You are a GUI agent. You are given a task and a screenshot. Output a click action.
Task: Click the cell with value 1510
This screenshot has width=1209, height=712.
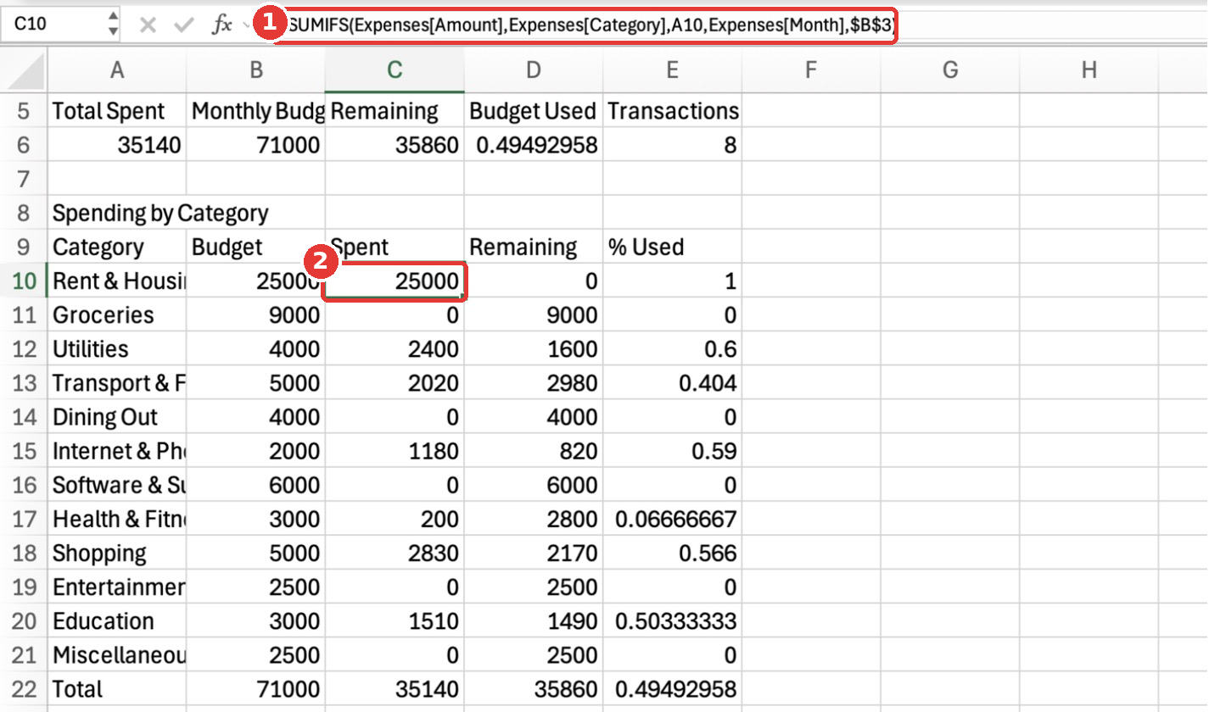coord(395,620)
